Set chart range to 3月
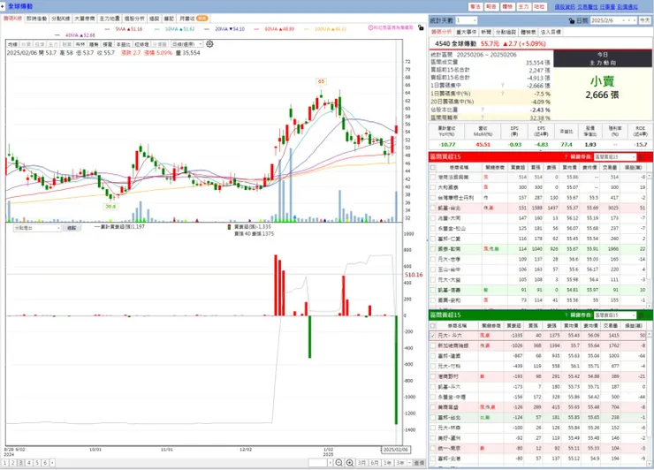Screen dimensions: 654x470 361,463
